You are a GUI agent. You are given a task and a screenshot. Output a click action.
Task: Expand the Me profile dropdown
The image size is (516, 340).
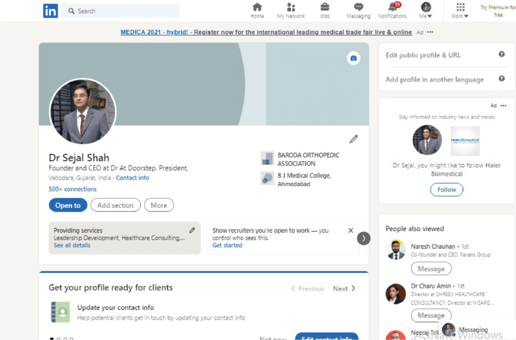tap(426, 11)
